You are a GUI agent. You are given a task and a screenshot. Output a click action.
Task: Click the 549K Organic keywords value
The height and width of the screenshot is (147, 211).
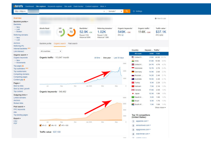(122, 32)
